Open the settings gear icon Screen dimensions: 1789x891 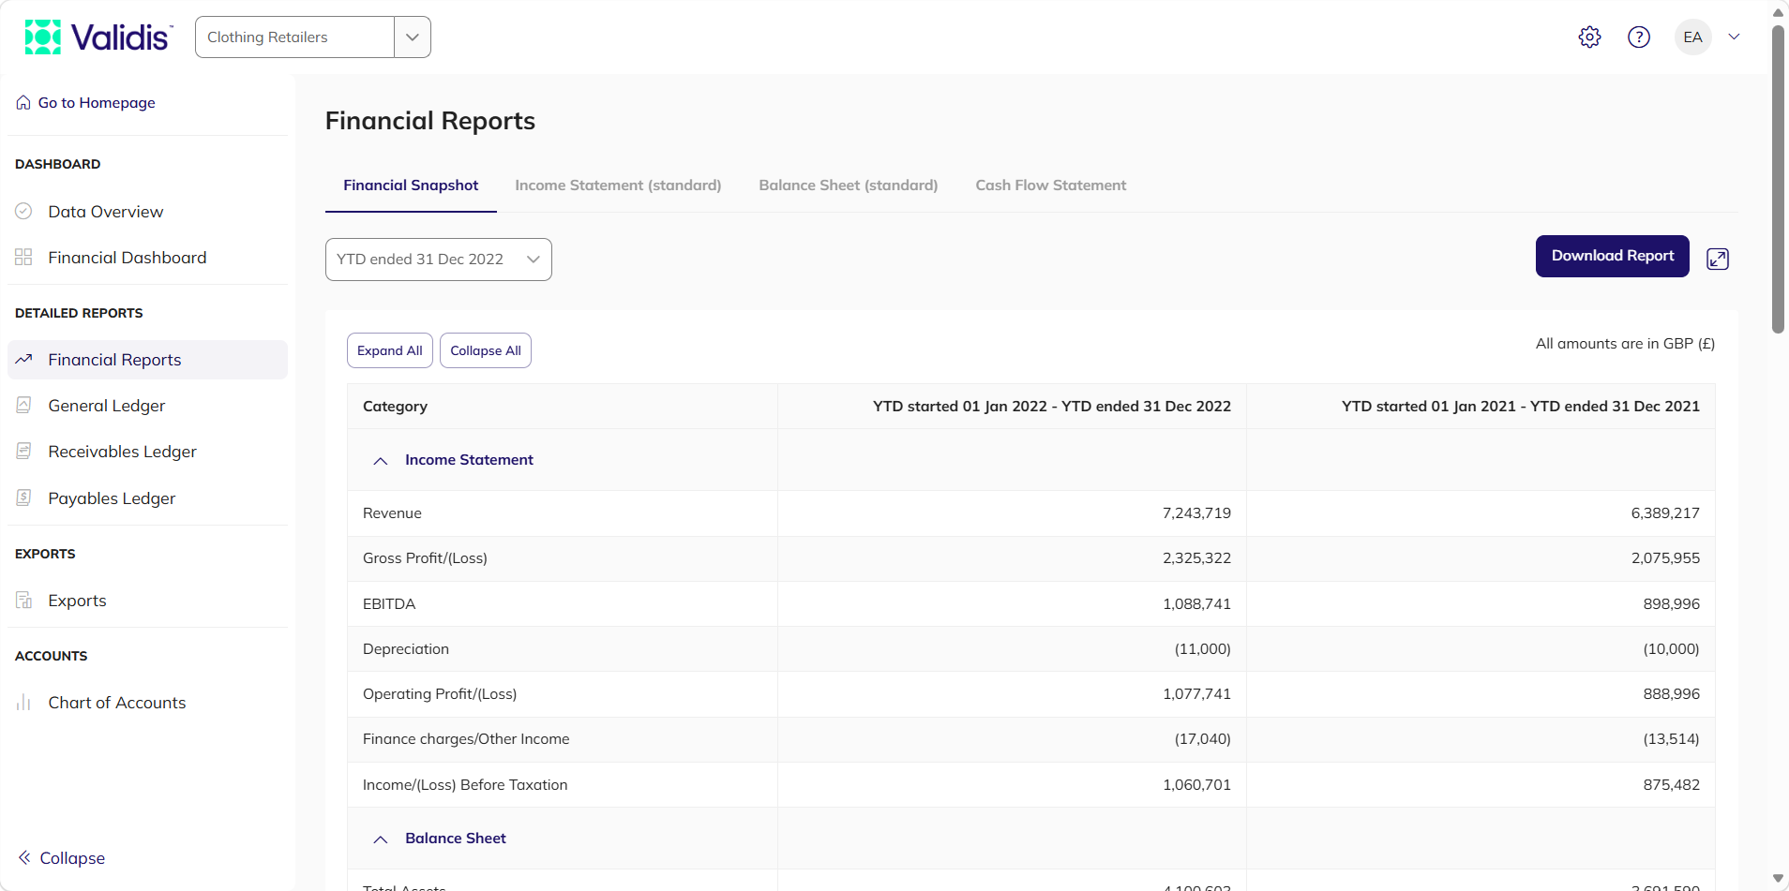pyautogui.click(x=1589, y=37)
